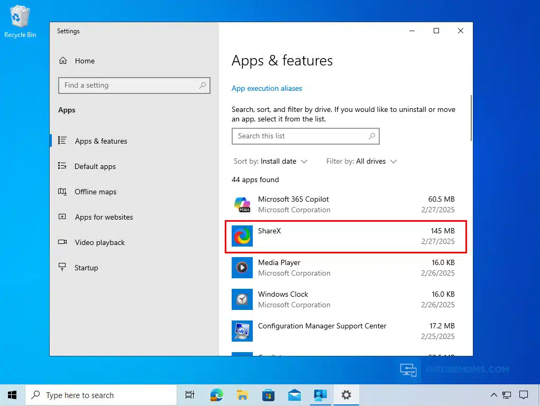Click Configuration Manager Support Center icon
Image resolution: width=540 pixels, height=406 pixels.
[242, 331]
